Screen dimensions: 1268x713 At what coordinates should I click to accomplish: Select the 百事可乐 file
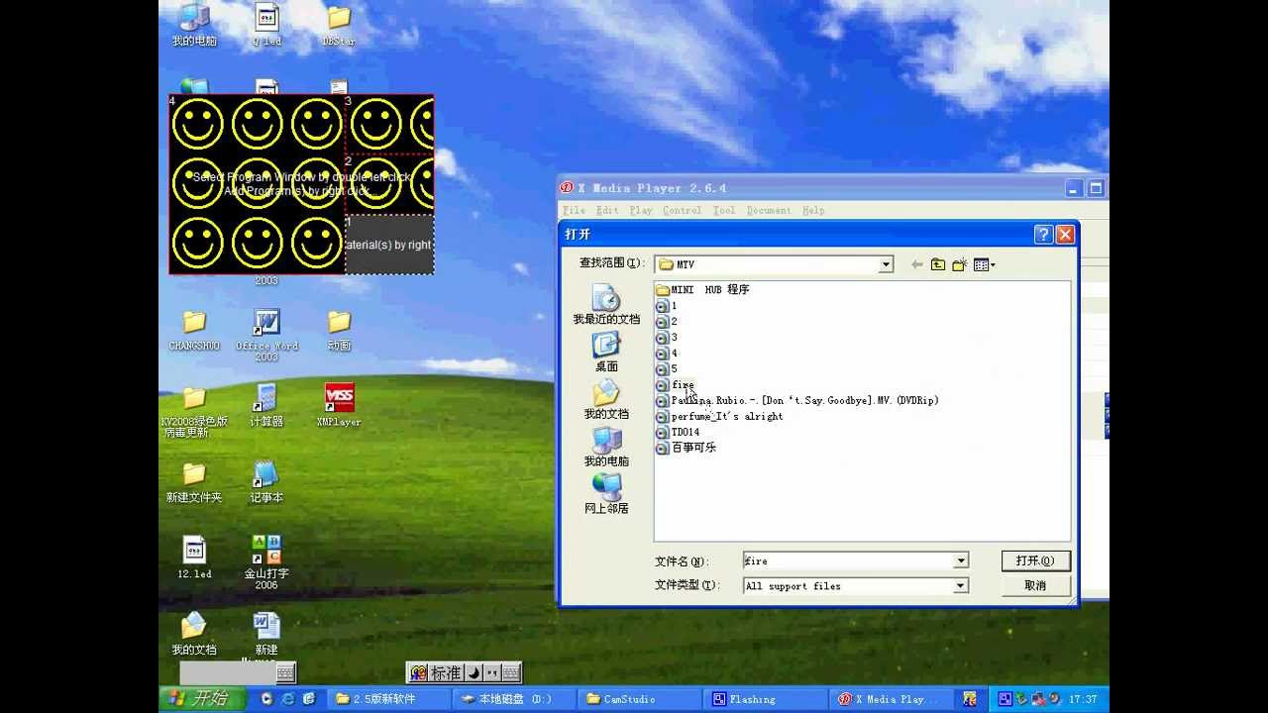(x=686, y=448)
